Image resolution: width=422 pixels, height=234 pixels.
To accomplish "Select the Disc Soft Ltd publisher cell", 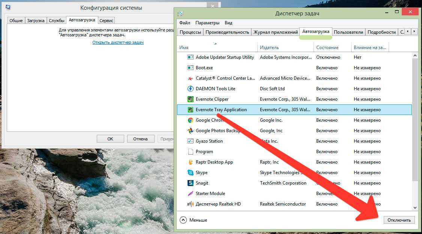I will pos(272,89).
